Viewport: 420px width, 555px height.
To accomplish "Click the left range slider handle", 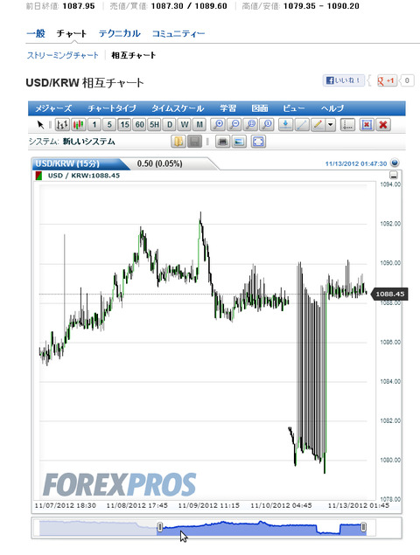I will coord(160,527).
